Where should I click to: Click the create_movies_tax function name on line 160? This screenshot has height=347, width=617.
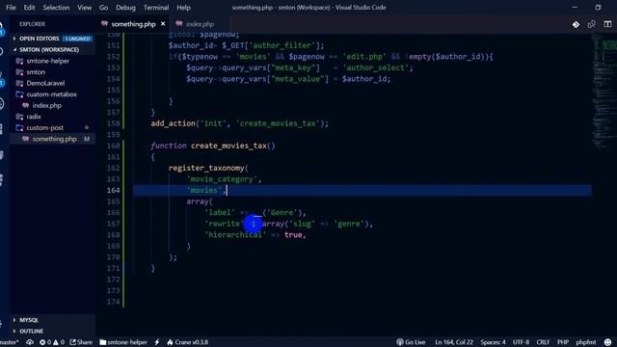pyautogui.click(x=228, y=146)
